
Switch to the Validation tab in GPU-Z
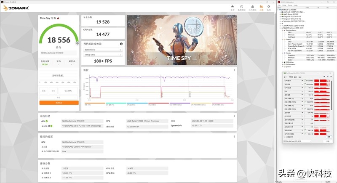click(300, 77)
